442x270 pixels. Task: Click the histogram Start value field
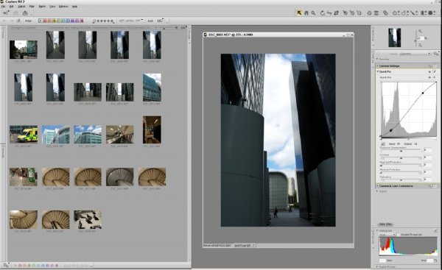(382, 260)
